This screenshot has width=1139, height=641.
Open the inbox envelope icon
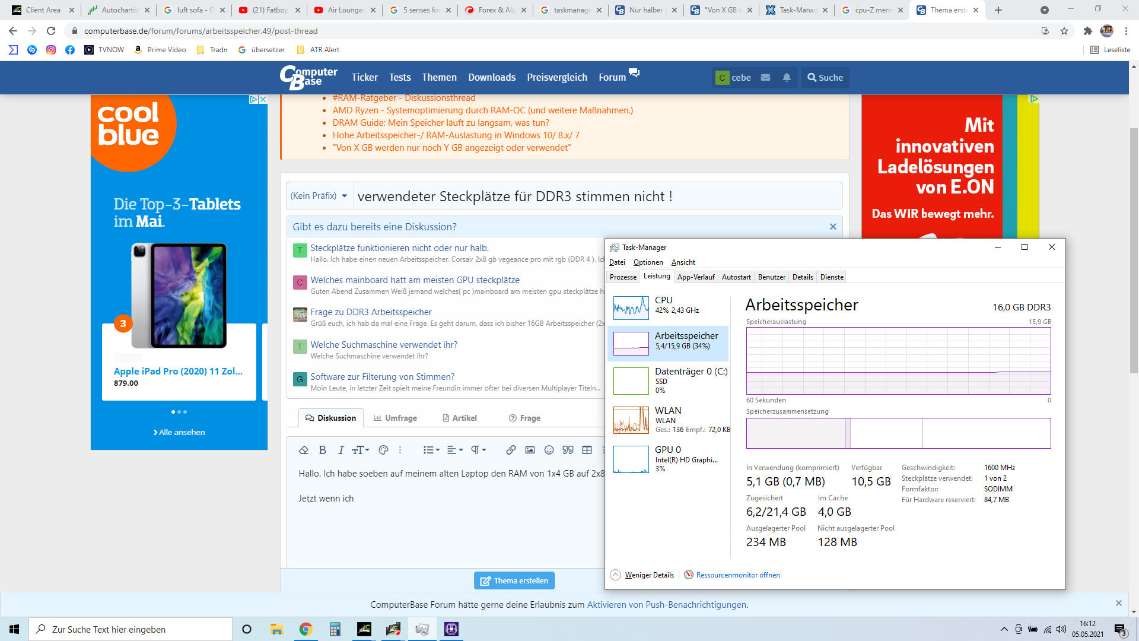[x=765, y=78]
